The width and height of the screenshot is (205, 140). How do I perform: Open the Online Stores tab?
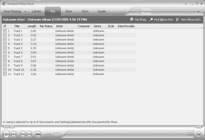(x=146, y=11)
